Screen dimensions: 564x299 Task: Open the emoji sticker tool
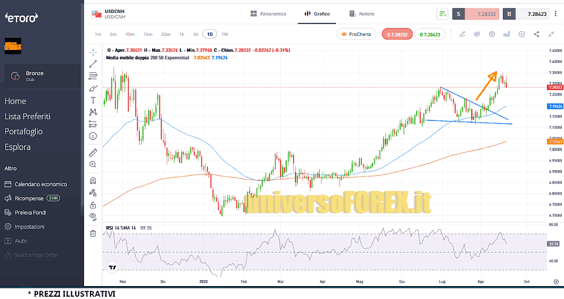click(93, 136)
